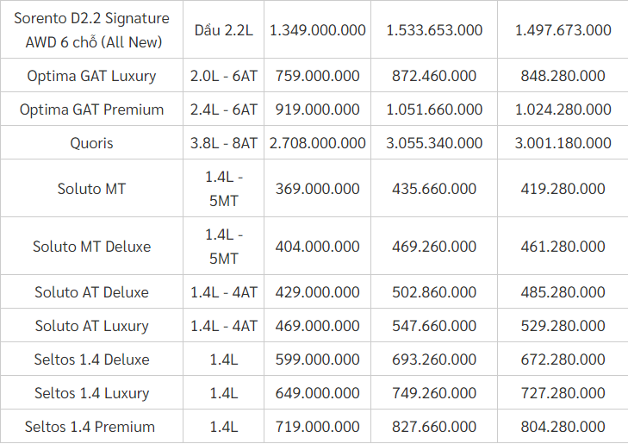
Task: Select the price 804.280.000
Action: click(x=563, y=427)
